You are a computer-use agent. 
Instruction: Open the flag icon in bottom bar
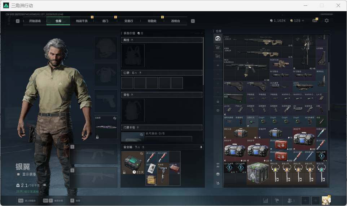point(277,201)
